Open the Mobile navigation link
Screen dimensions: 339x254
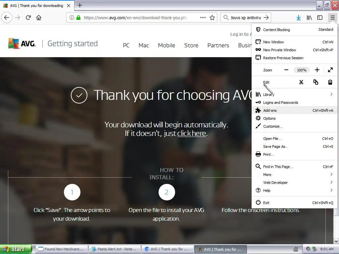[x=167, y=45]
